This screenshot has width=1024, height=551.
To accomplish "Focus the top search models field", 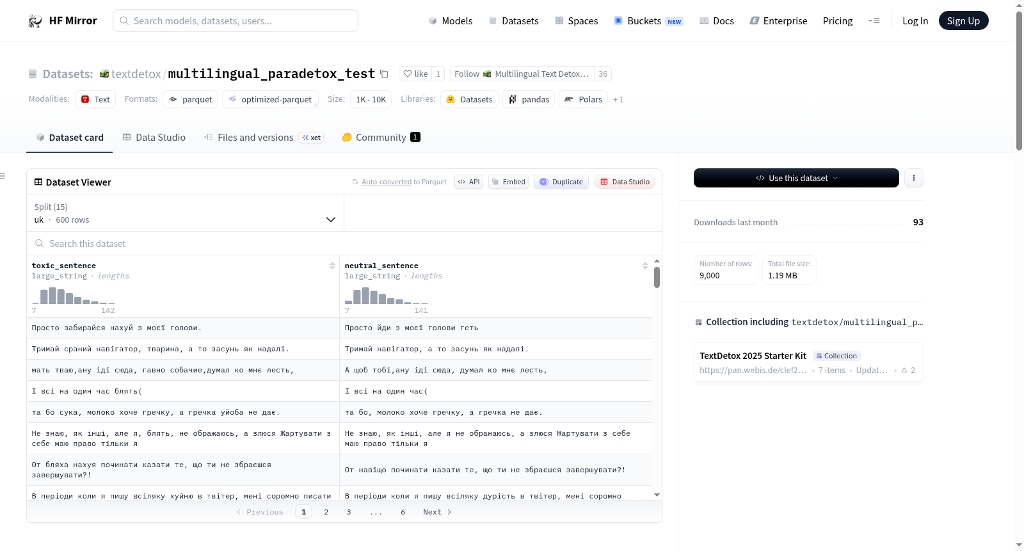I will (236, 20).
